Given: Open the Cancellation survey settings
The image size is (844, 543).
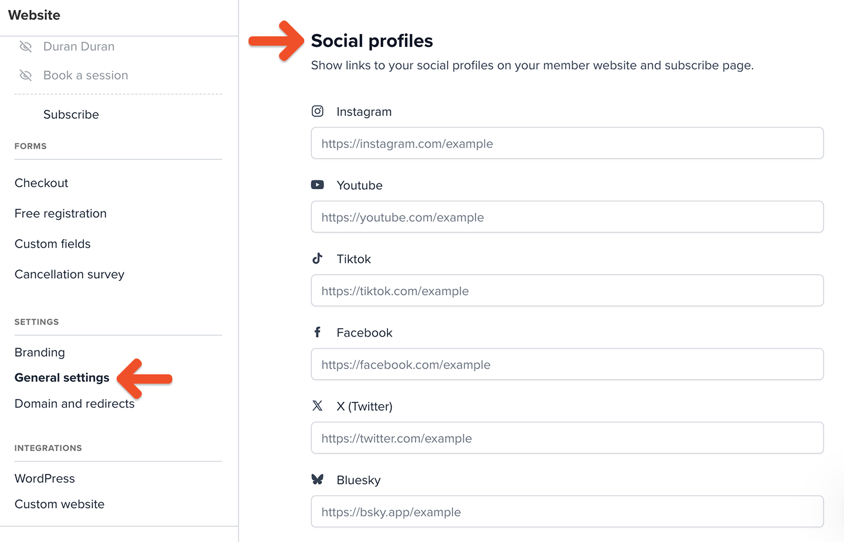Looking at the screenshot, I should [x=69, y=274].
